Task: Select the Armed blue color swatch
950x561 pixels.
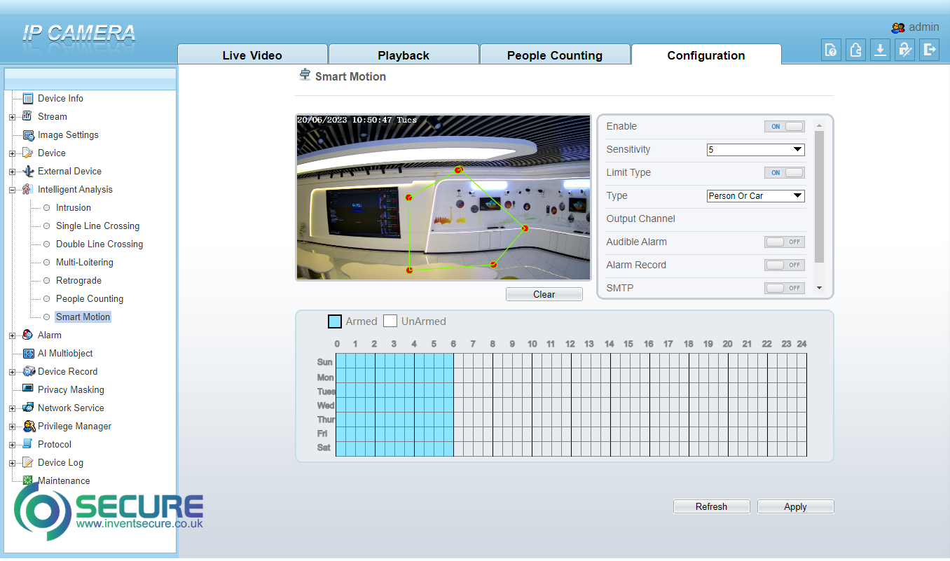Action: pyautogui.click(x=335, y=321)
